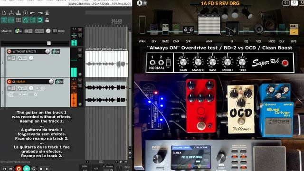Toggle auto-crossfade toolbar icon
The height and width of the screenshot is (171, 304).
[x=4, y=20]
